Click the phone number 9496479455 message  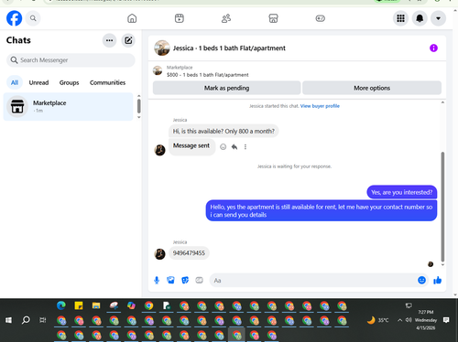189,253
